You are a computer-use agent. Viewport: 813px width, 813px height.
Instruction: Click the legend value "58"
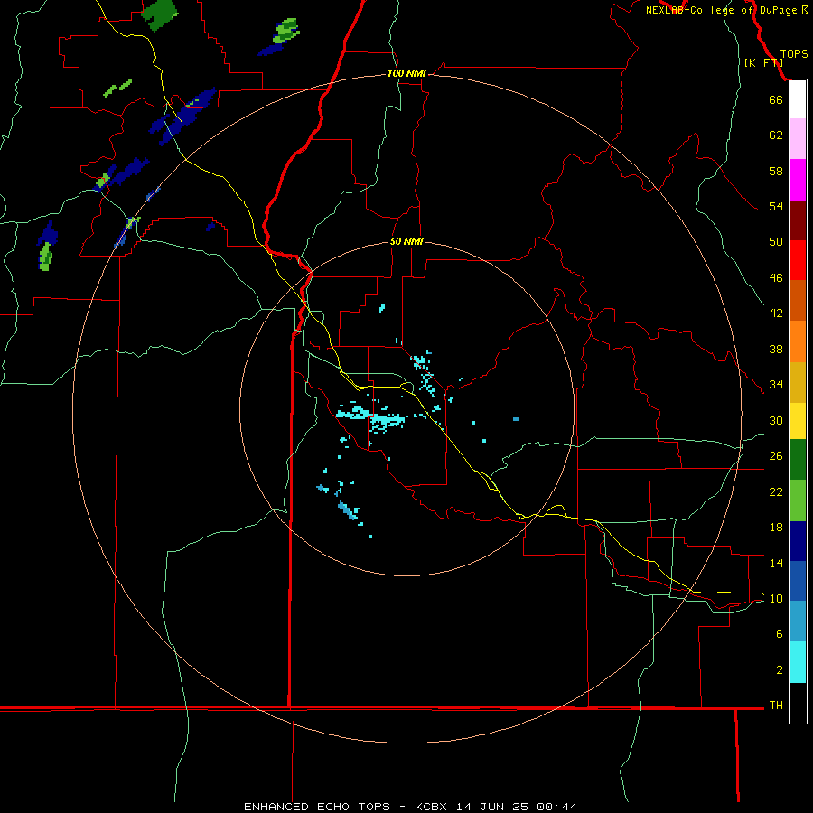pyautogui.click(x=776, y=171)
